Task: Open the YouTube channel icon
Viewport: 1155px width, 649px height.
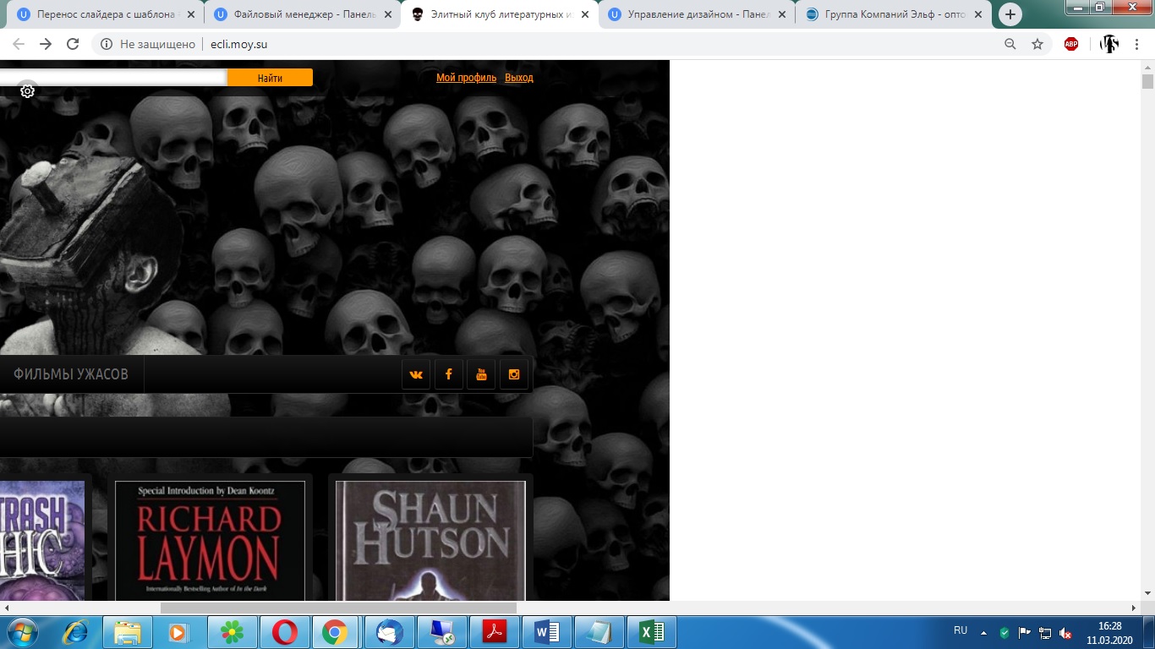Action: point(481,374)
